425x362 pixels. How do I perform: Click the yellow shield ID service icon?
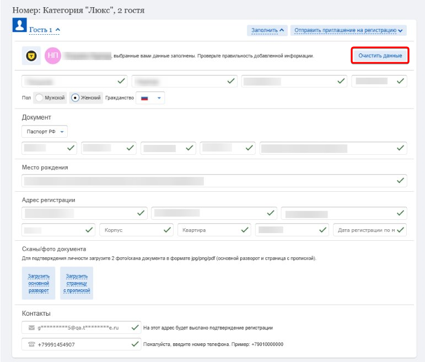click(x=31, y=56)
